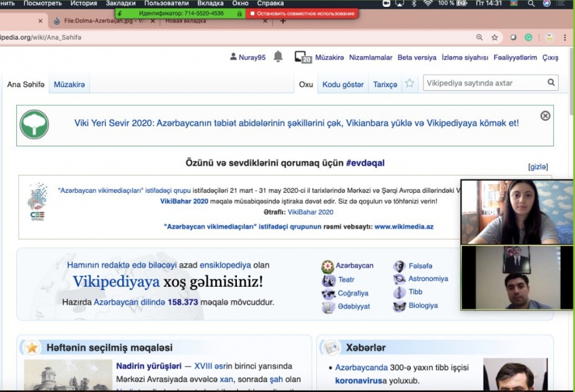Click the browser zoom magnifier icon in address bar

click(480, 37)
